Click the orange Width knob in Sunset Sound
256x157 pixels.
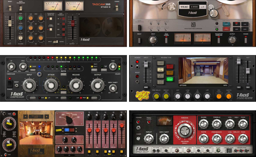click(x=229, y=96)
